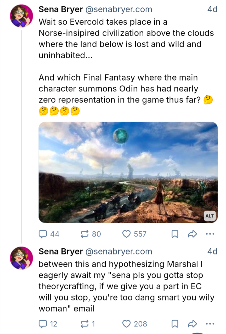
Task: Share the first post via arrow icon
Action: click(x=192, y=234)
